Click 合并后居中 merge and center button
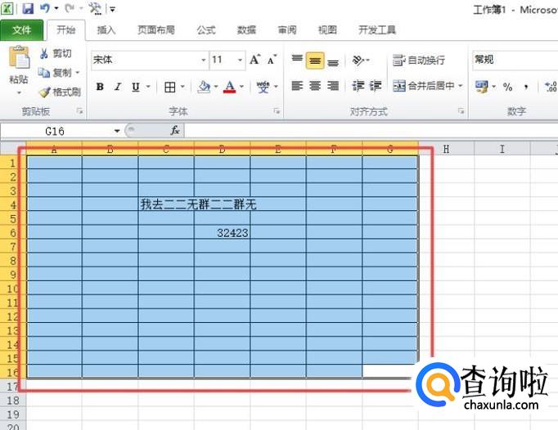Viewport: 558px width, 430px height. [424, 86]
